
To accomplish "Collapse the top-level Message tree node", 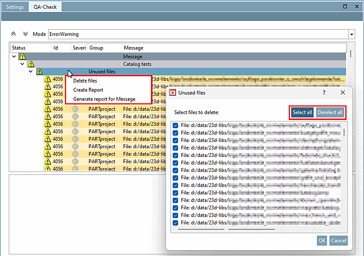I will (x=14, y=56).
